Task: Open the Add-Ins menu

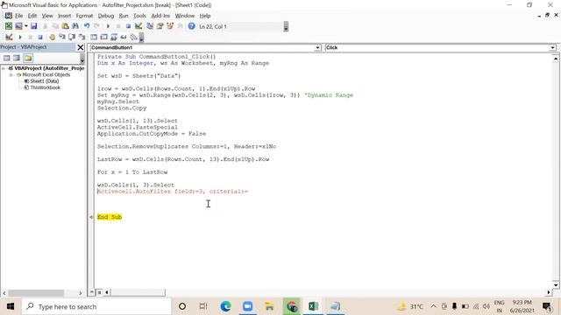Action: (160, 16)
